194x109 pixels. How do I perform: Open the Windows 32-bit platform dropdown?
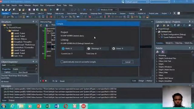pyautogui.click(x=116, y=10)
